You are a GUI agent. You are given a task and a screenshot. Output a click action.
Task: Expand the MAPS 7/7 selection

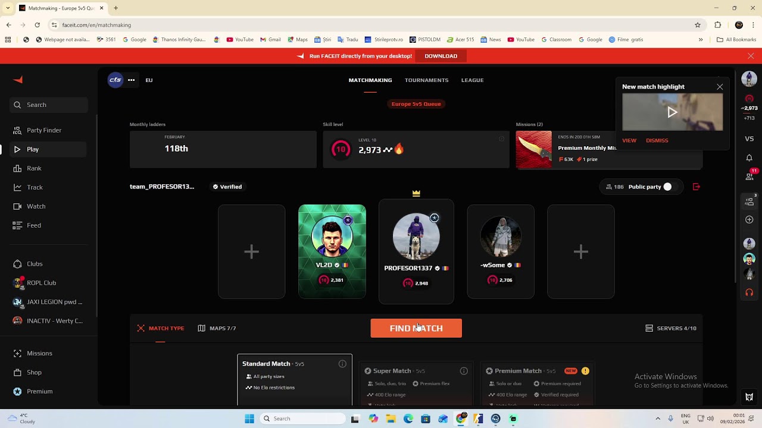point(217,328)
